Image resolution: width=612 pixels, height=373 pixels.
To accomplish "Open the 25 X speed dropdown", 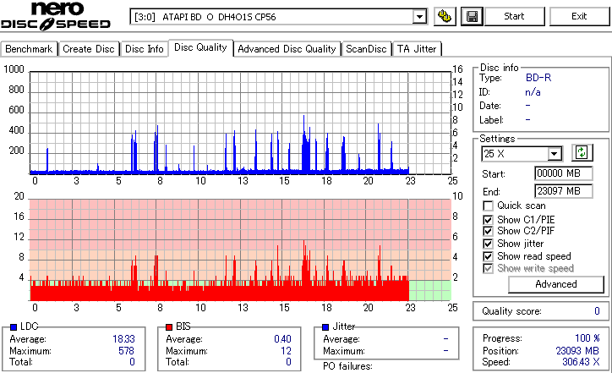I will coord(554,153).
